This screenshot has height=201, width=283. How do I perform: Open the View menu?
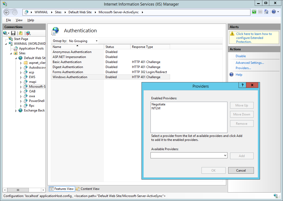(x=19, y=20)
